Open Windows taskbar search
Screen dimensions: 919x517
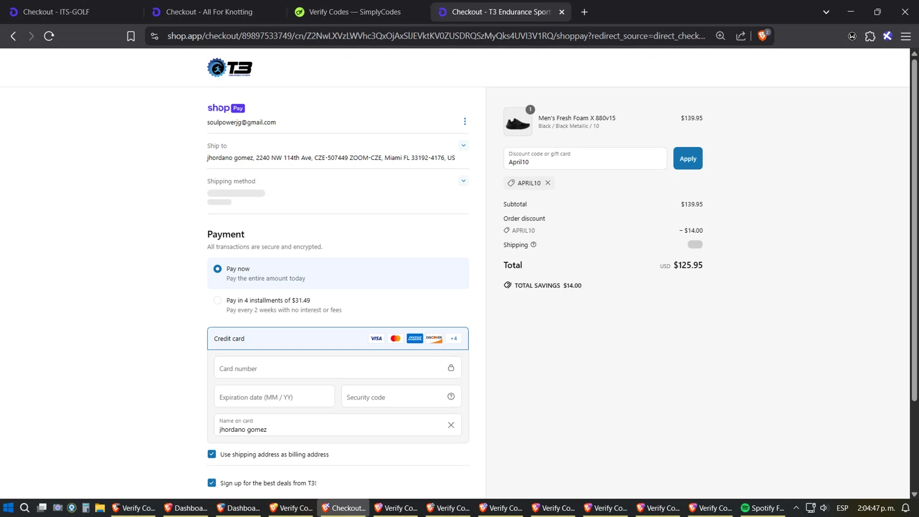[x=25, y=508]
